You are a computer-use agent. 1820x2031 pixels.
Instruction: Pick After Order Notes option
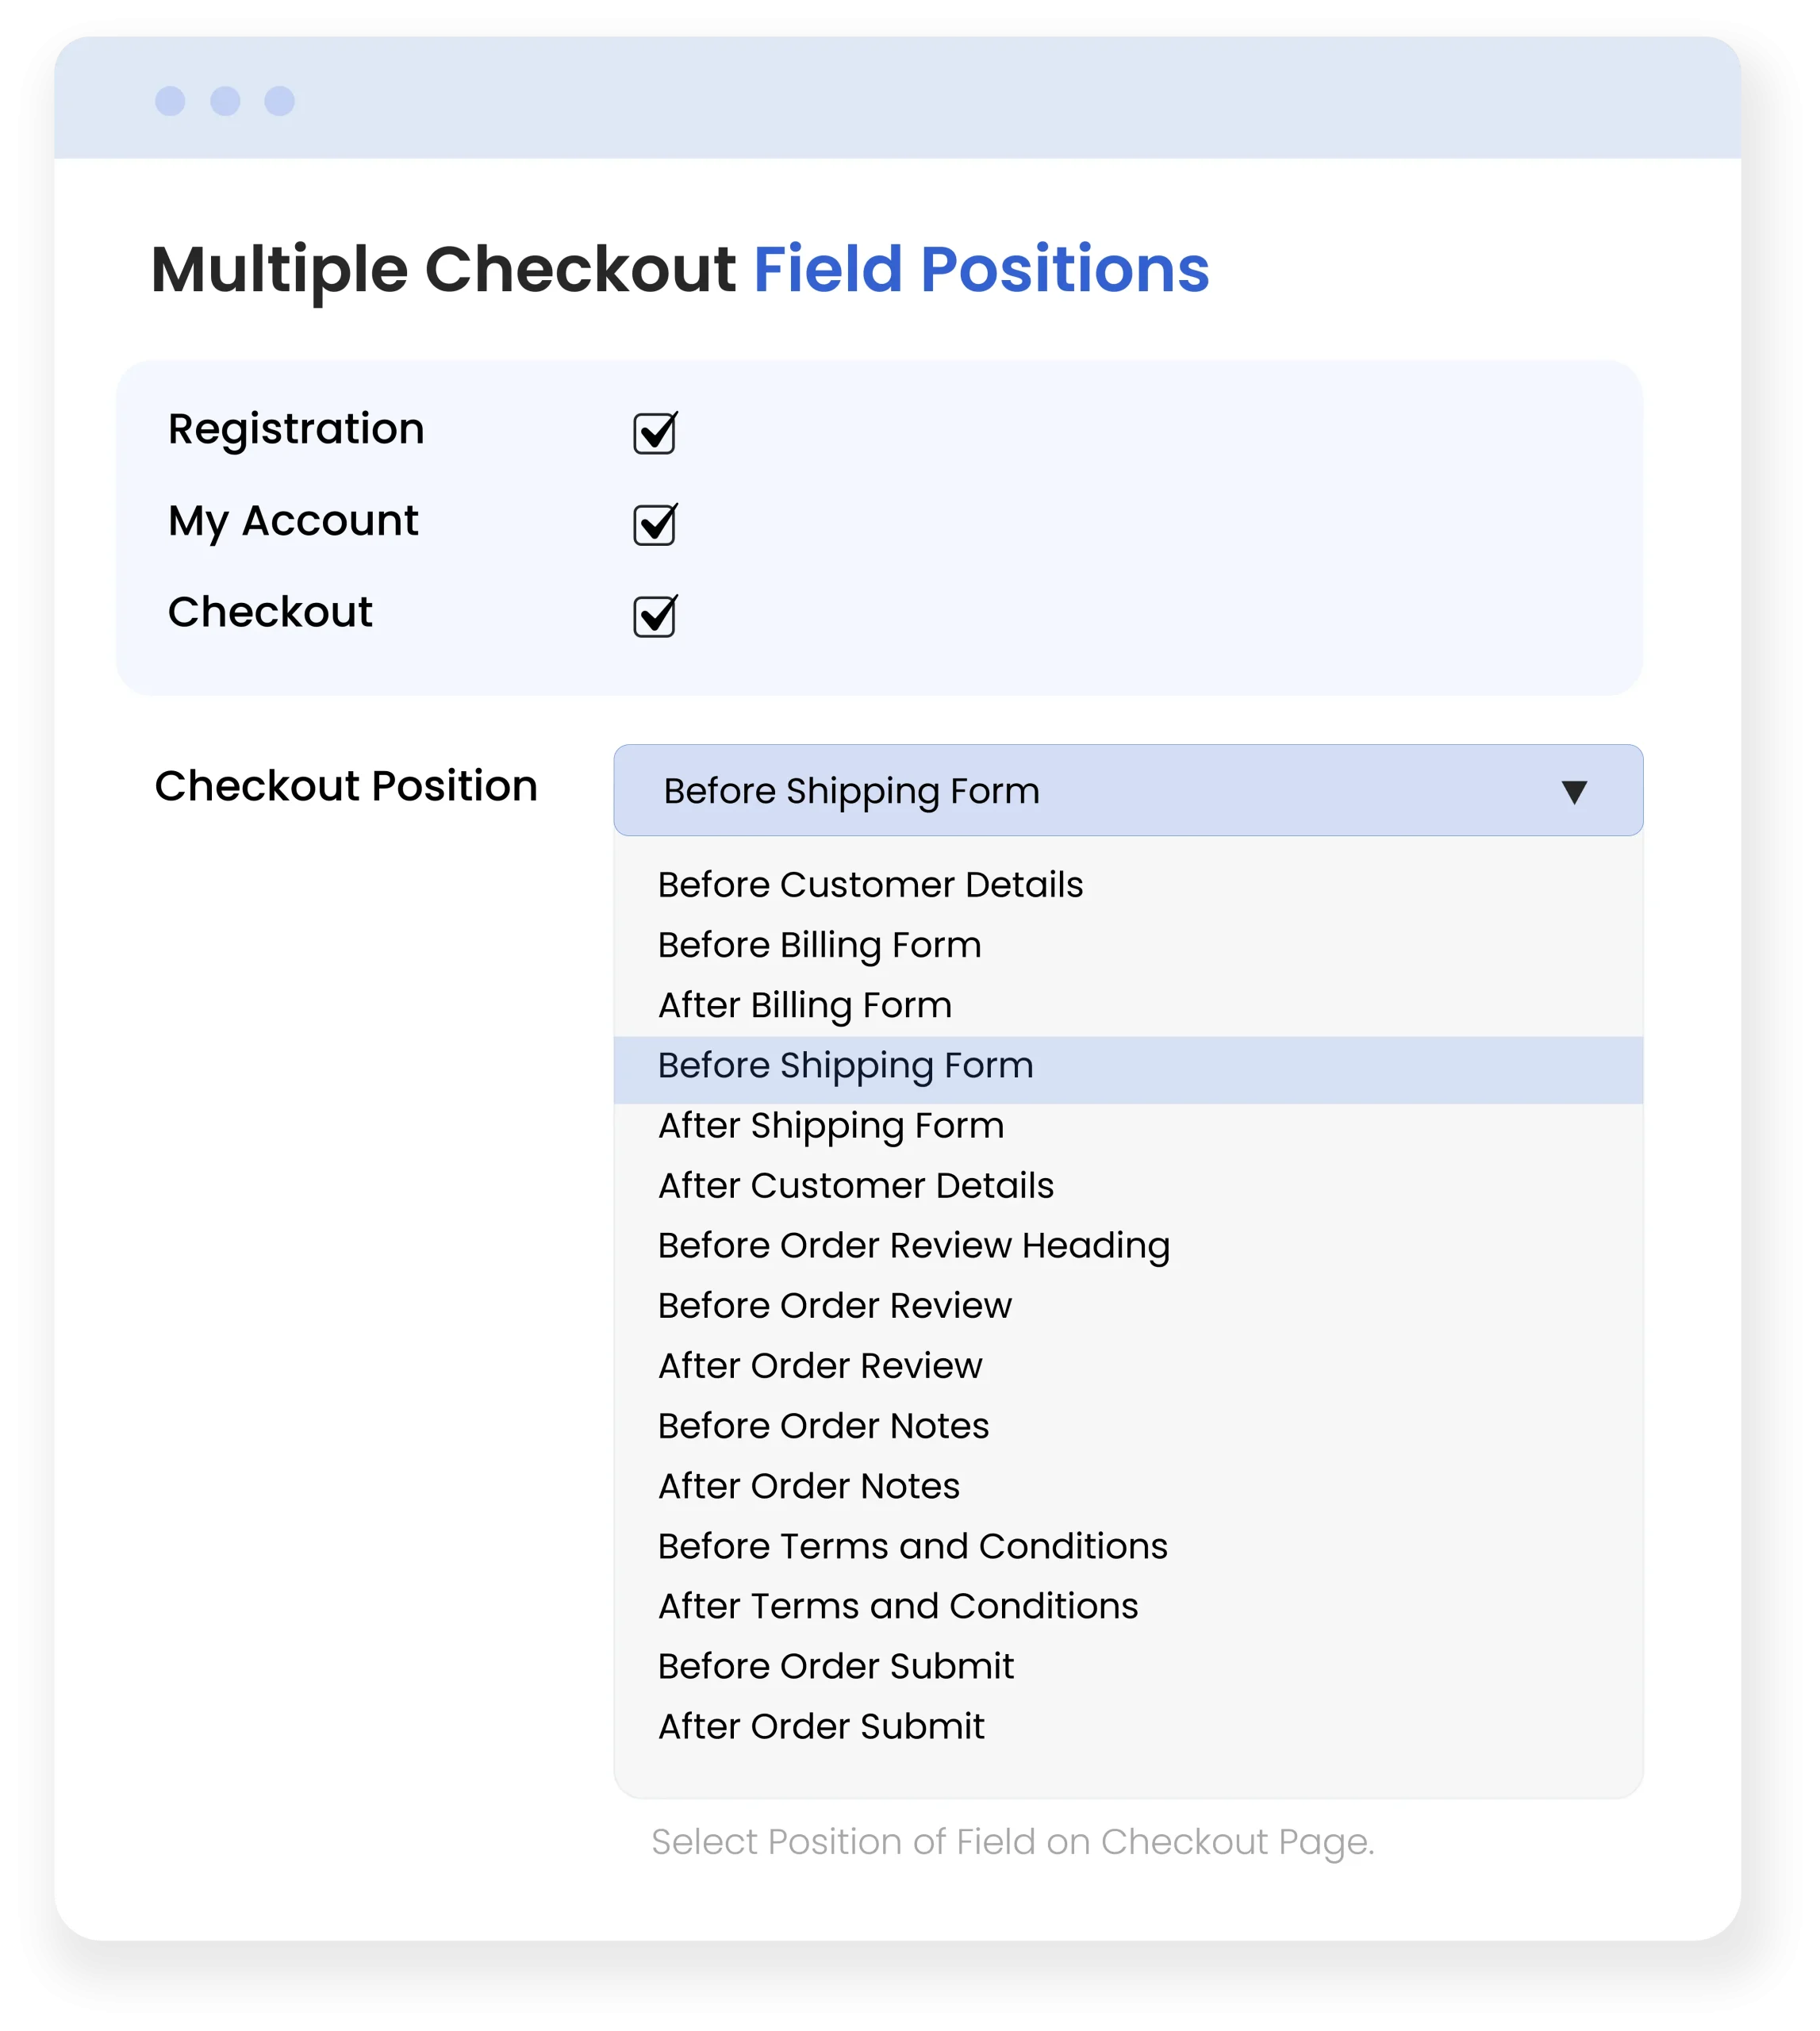click(x=808, y=1486)
